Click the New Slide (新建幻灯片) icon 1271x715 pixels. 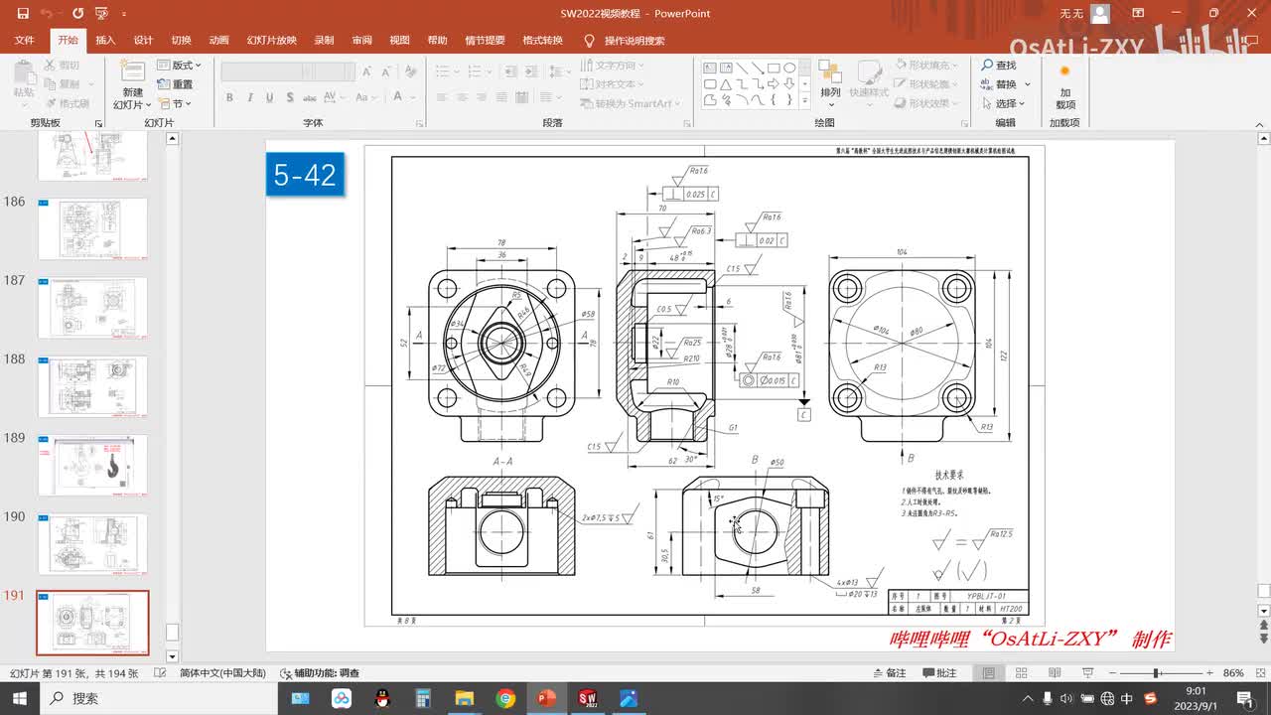132,71
